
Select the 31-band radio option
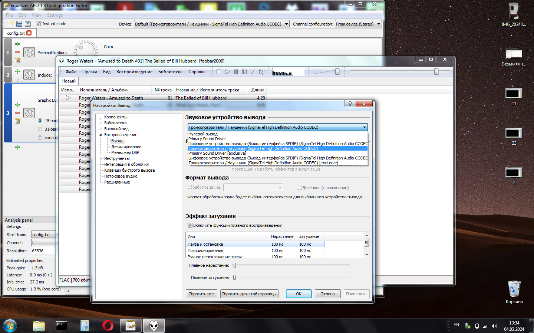(40, 129)
